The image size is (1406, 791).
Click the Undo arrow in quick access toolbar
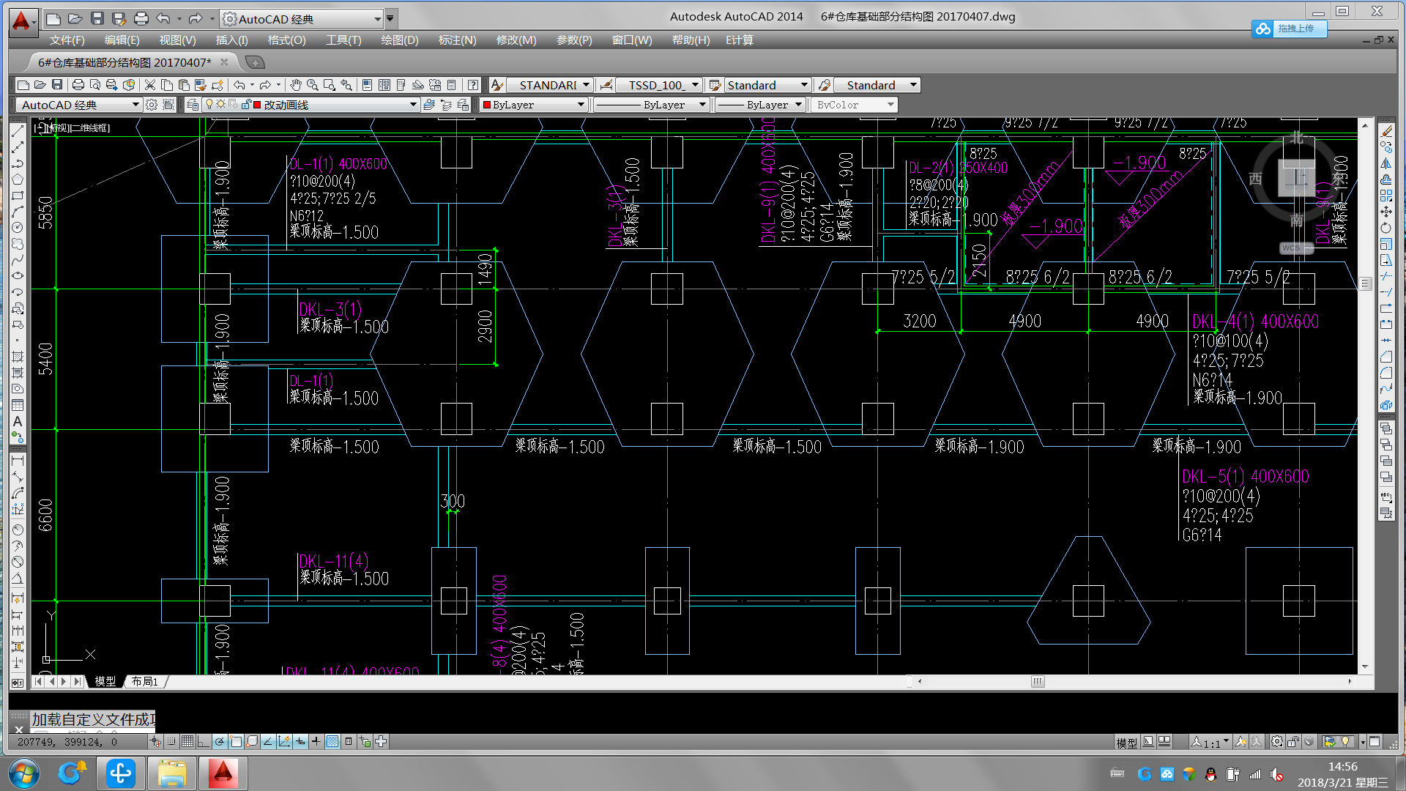coord(163,18)
